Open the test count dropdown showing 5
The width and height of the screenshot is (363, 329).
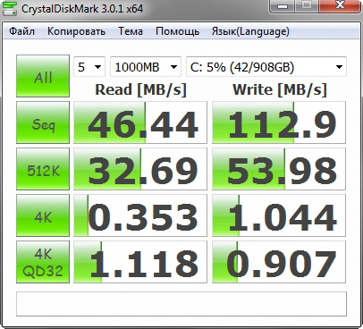click(x=89, y=67)
